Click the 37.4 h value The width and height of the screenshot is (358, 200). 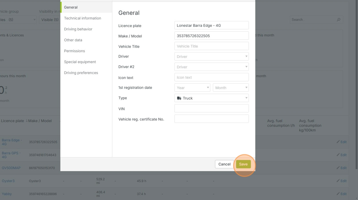point(141,194)
